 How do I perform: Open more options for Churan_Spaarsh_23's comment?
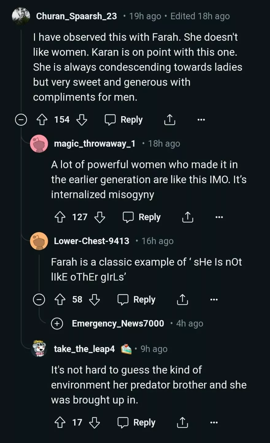click(x=201, y=120)
